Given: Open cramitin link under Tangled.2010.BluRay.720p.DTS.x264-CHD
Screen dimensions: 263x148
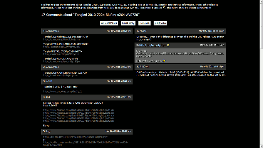Looking at the screenshot, I should [61, 40].
